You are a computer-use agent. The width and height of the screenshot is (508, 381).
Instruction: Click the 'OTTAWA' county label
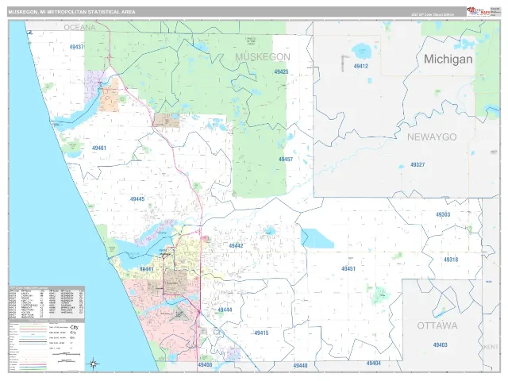437,325
